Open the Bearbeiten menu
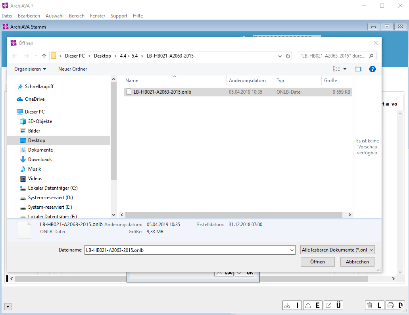The height and width of the screenshot is (315, 409). pyautogui.click(x=29, y=15)
